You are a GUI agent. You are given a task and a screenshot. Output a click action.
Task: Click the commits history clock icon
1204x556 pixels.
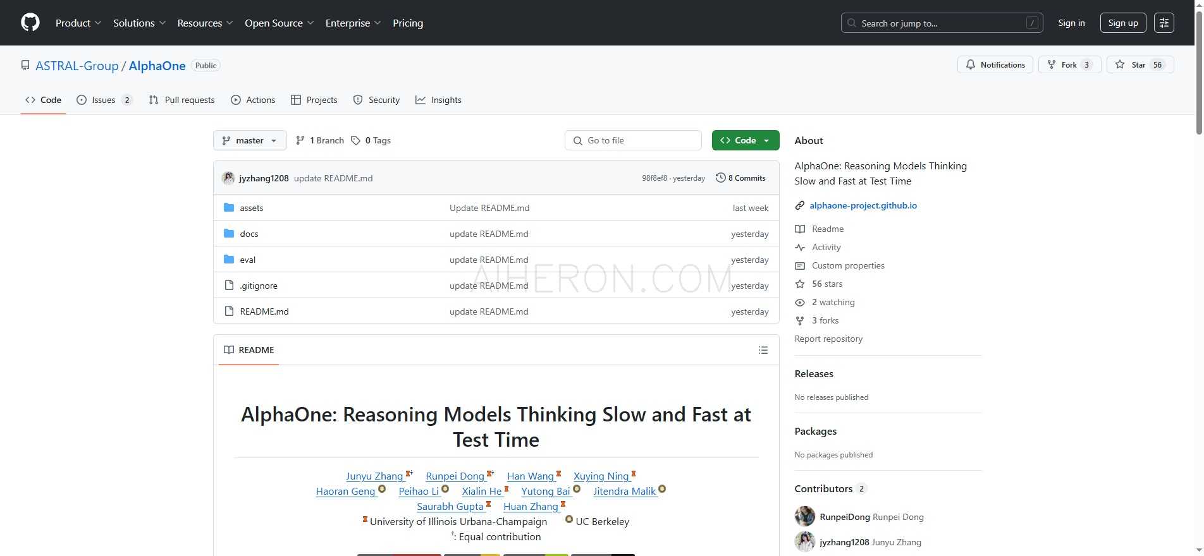click(x=720, y=178)
